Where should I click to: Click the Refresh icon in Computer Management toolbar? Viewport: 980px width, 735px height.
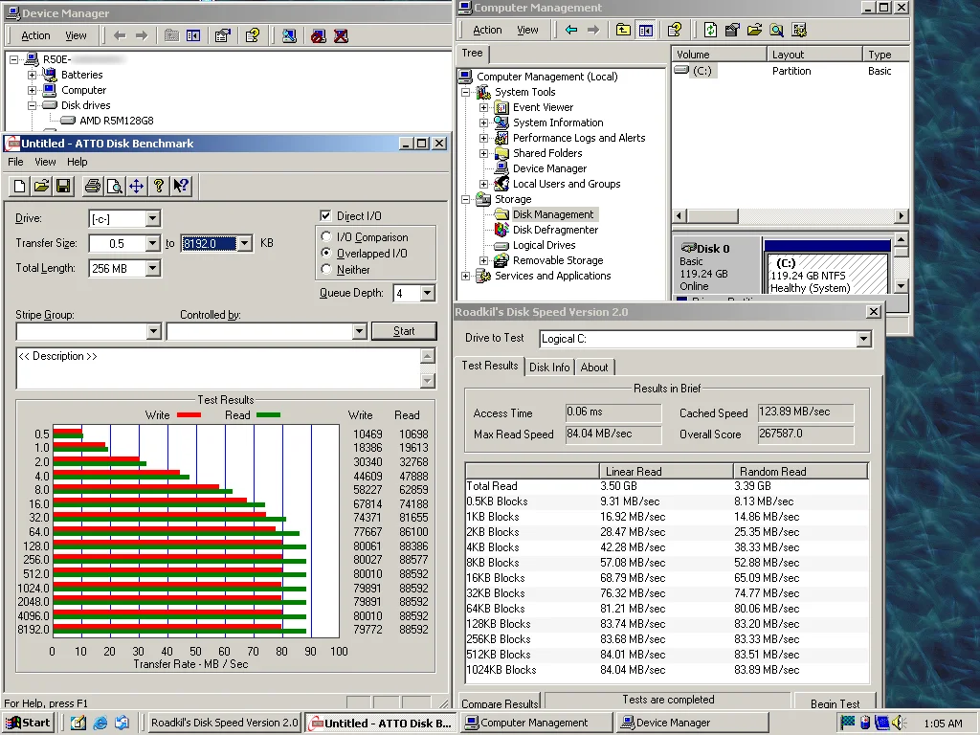(710, 31)
